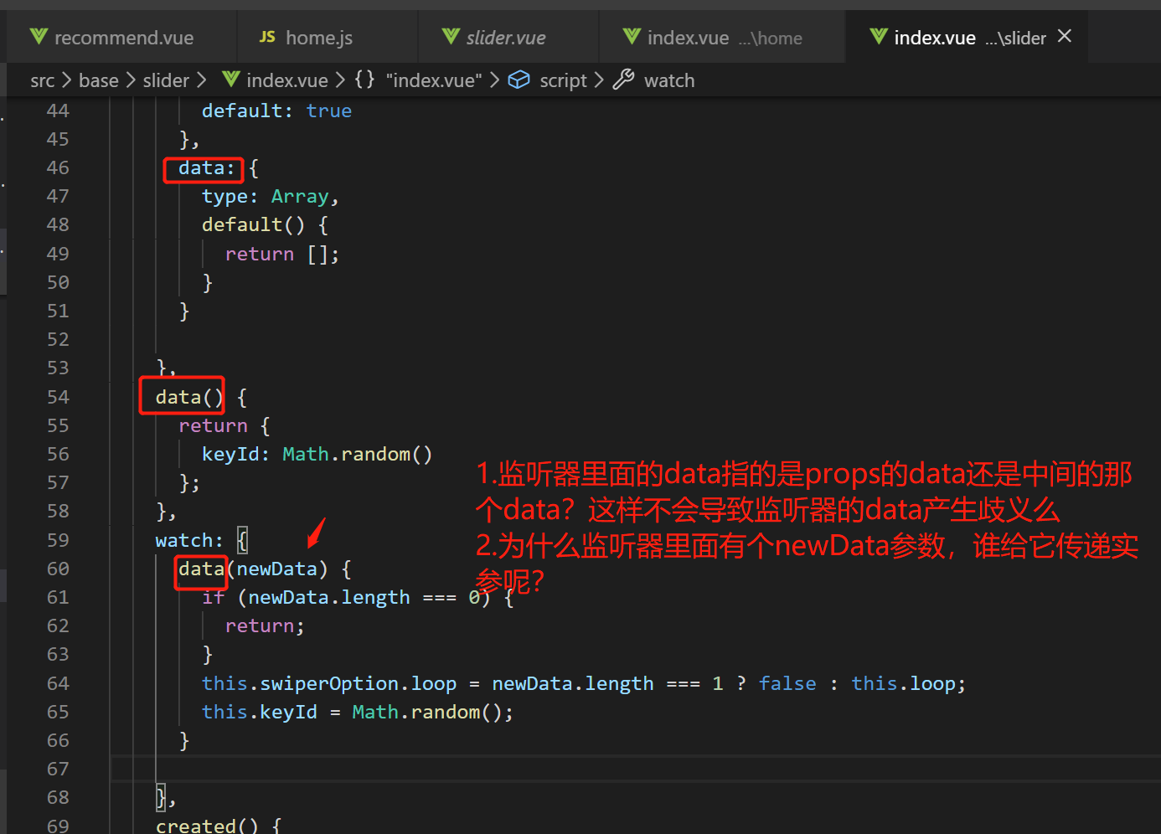1161x834 pixels.
Task: Close the index.vue slider tab
Action: [x=1065, y=36]
